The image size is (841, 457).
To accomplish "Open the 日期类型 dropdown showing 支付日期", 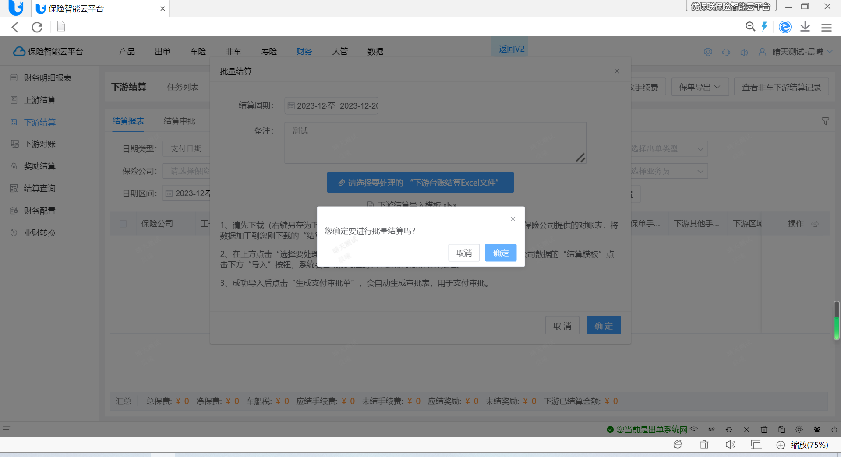I will click(x=187, y=149).
